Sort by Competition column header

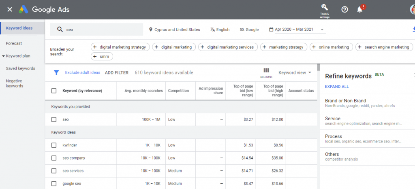coord(178,91)
